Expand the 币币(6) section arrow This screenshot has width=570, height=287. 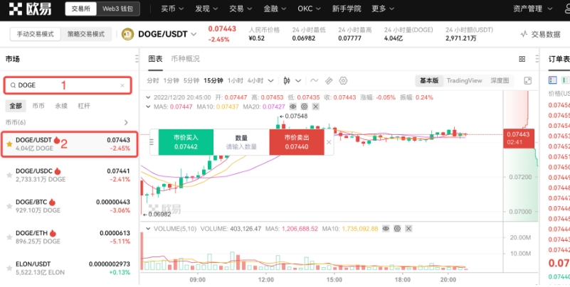(126, 122)
